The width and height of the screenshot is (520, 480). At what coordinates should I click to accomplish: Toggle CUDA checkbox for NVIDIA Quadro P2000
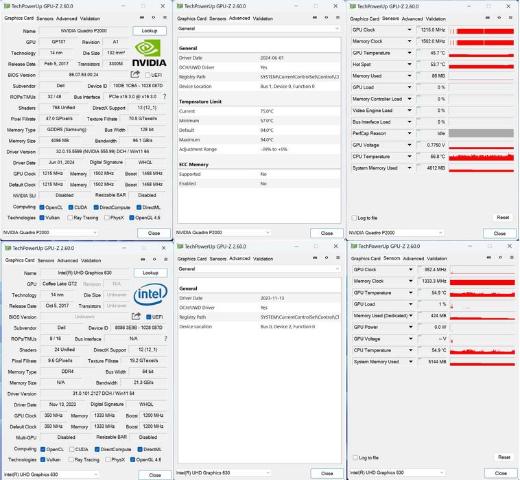pos(71,207)
